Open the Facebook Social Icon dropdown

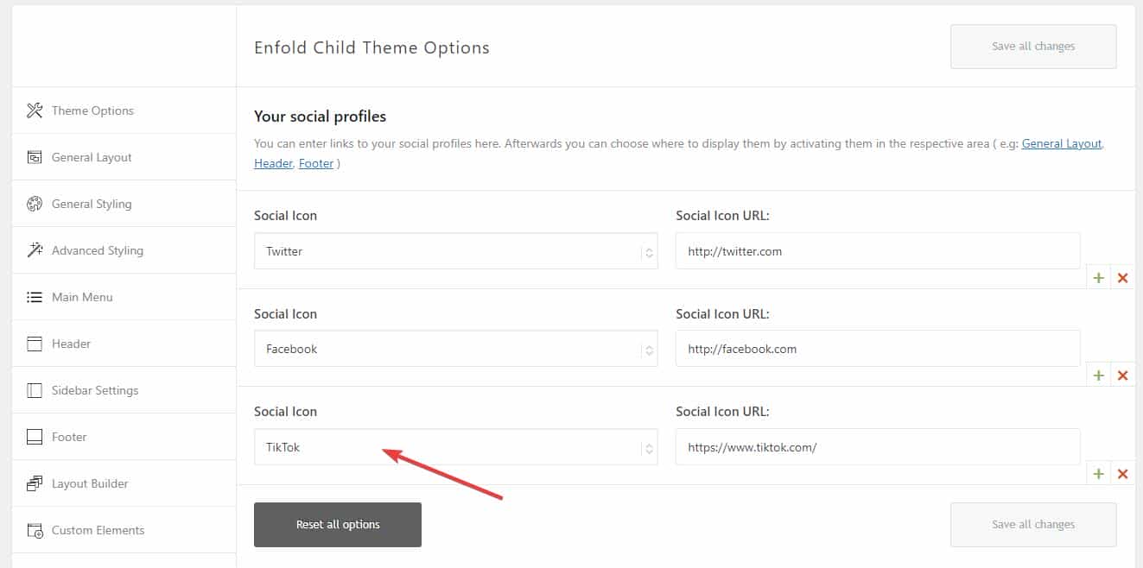point(456,349)
